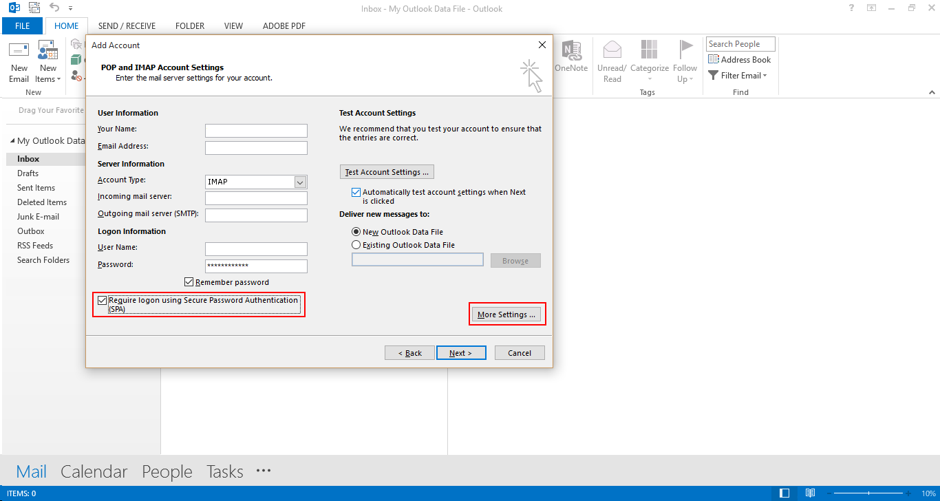Click the Cancel button

[x=520, y=353]
